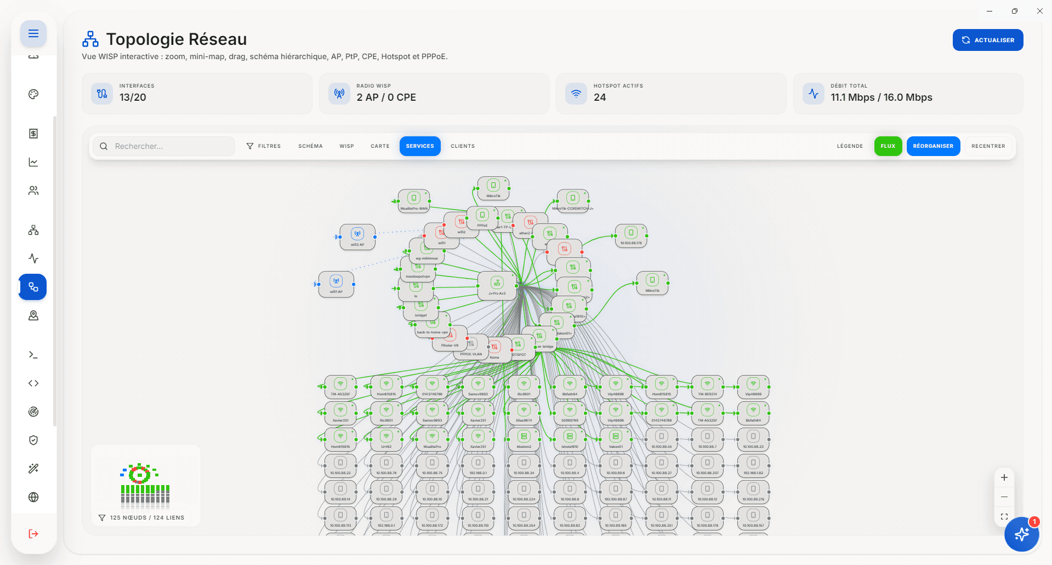1052x565 pixels.
Task: Select the 10.100.88.176 node near the top right
Action: click(x=631, y=235)
